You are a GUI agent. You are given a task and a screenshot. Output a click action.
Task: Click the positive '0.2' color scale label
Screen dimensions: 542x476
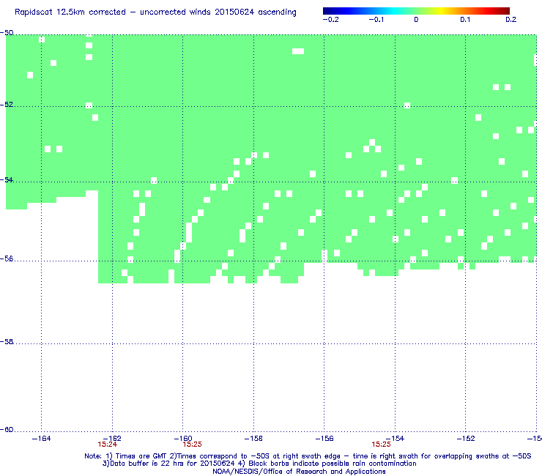click(x=511, y=20)
